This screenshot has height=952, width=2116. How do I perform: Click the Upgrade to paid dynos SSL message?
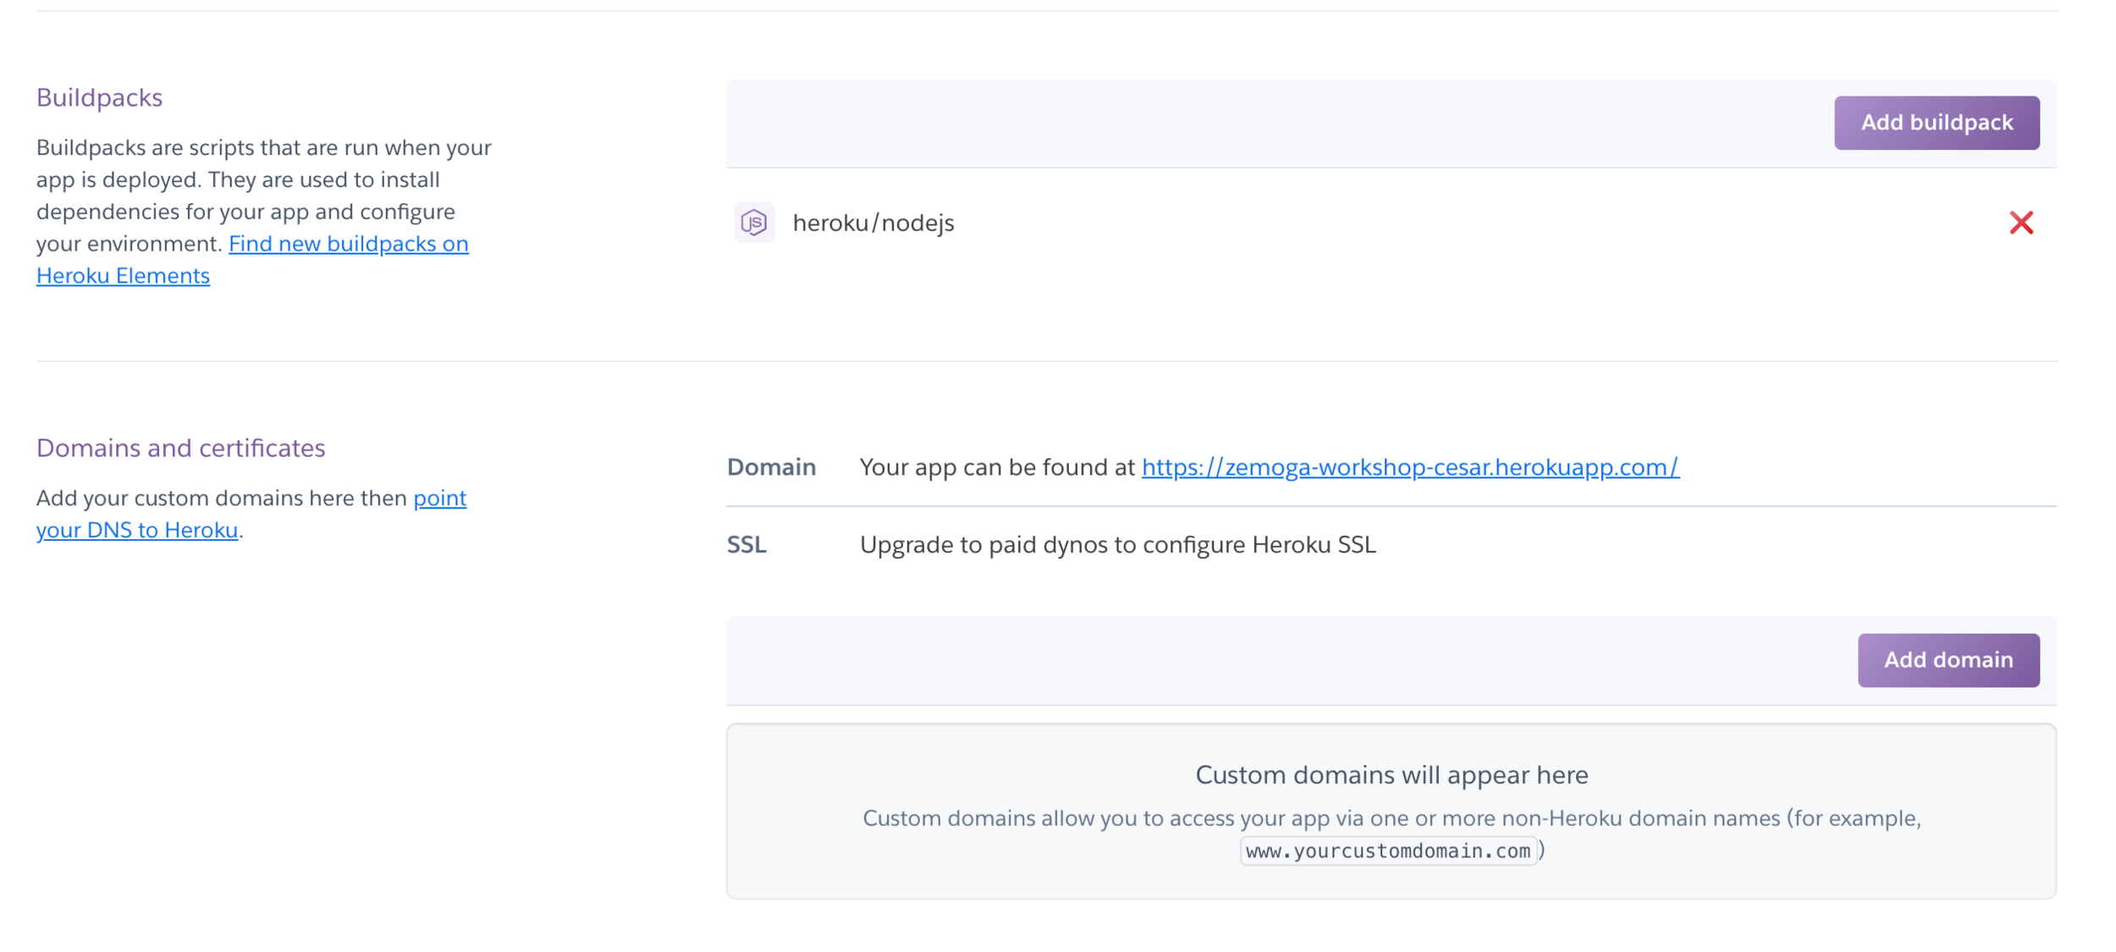point(1117,544)
